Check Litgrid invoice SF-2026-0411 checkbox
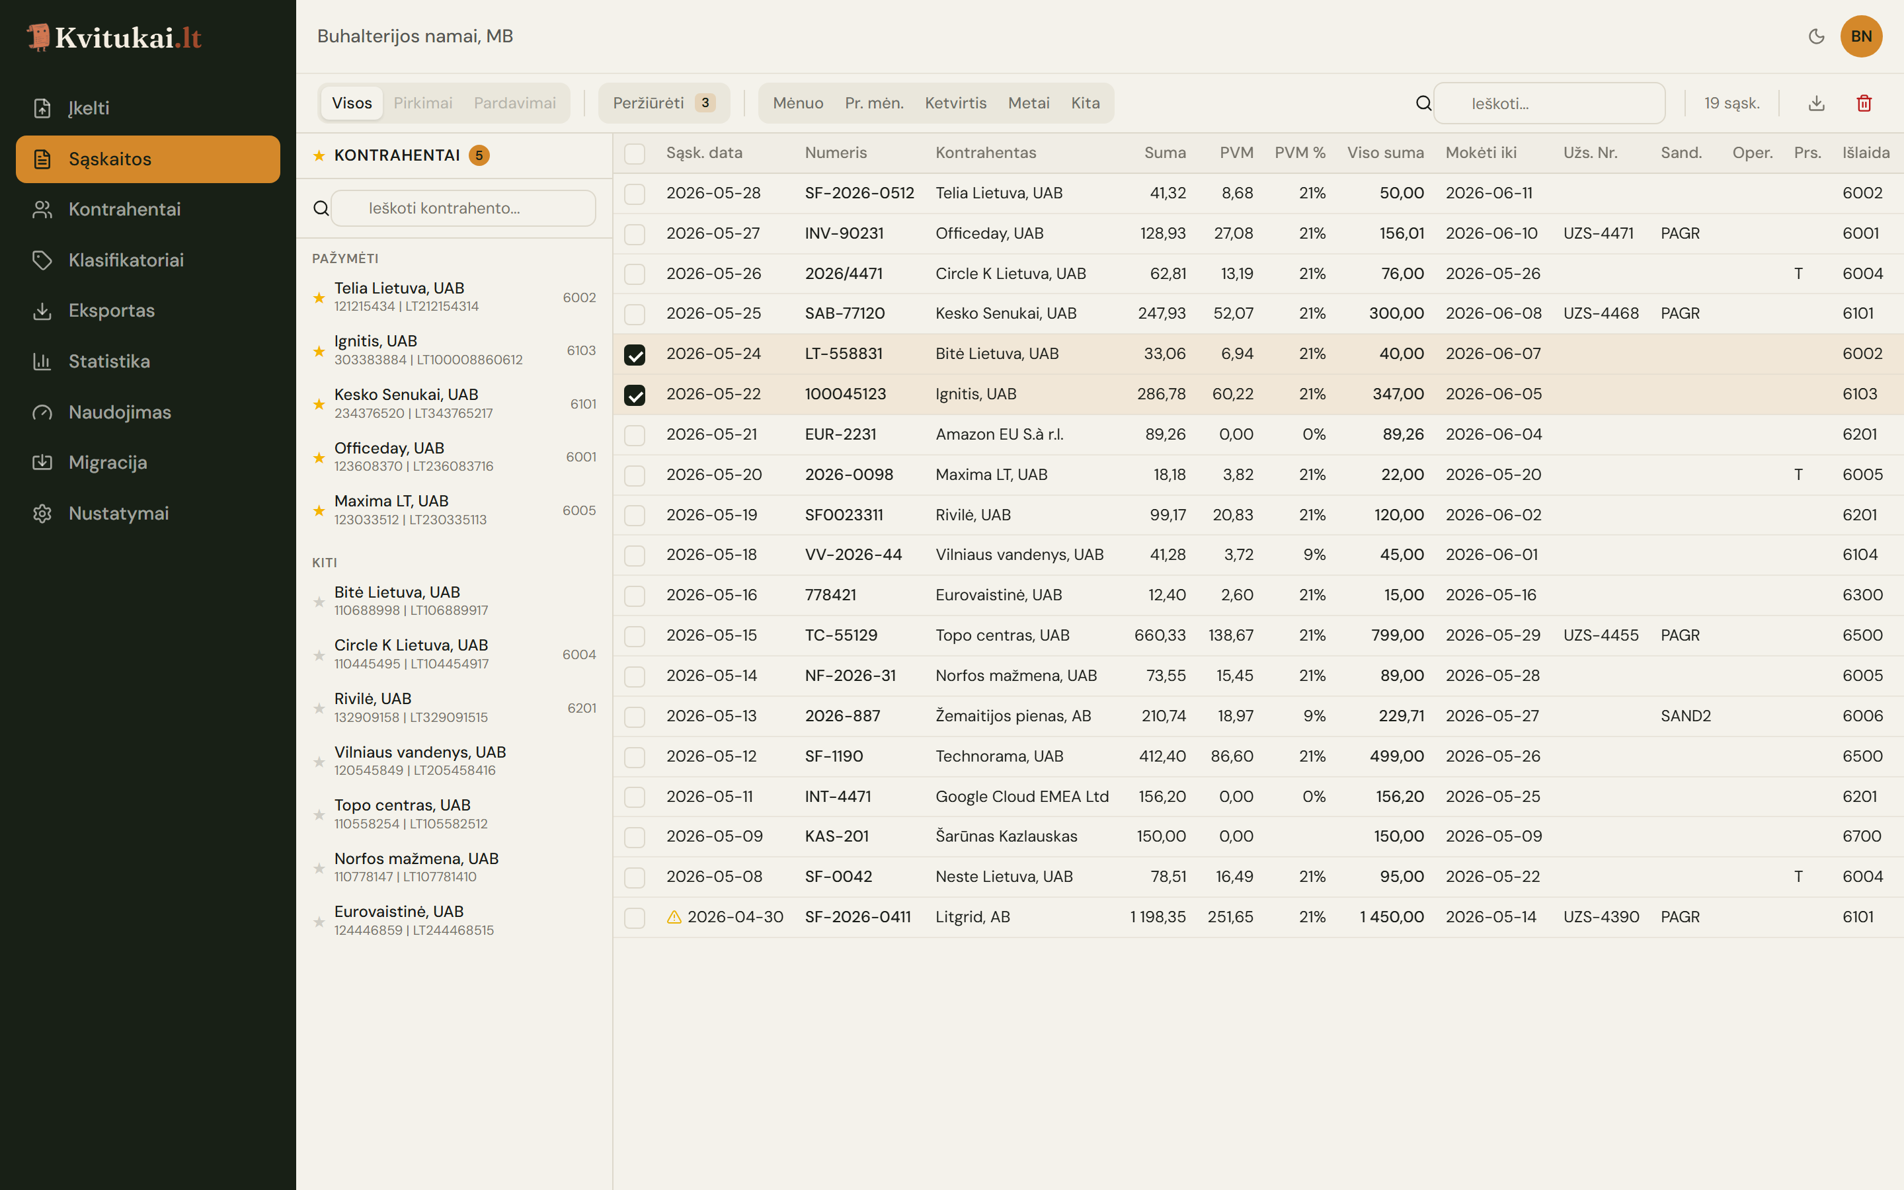This screenshot has width=1904, height=1190. click(634, 918)
